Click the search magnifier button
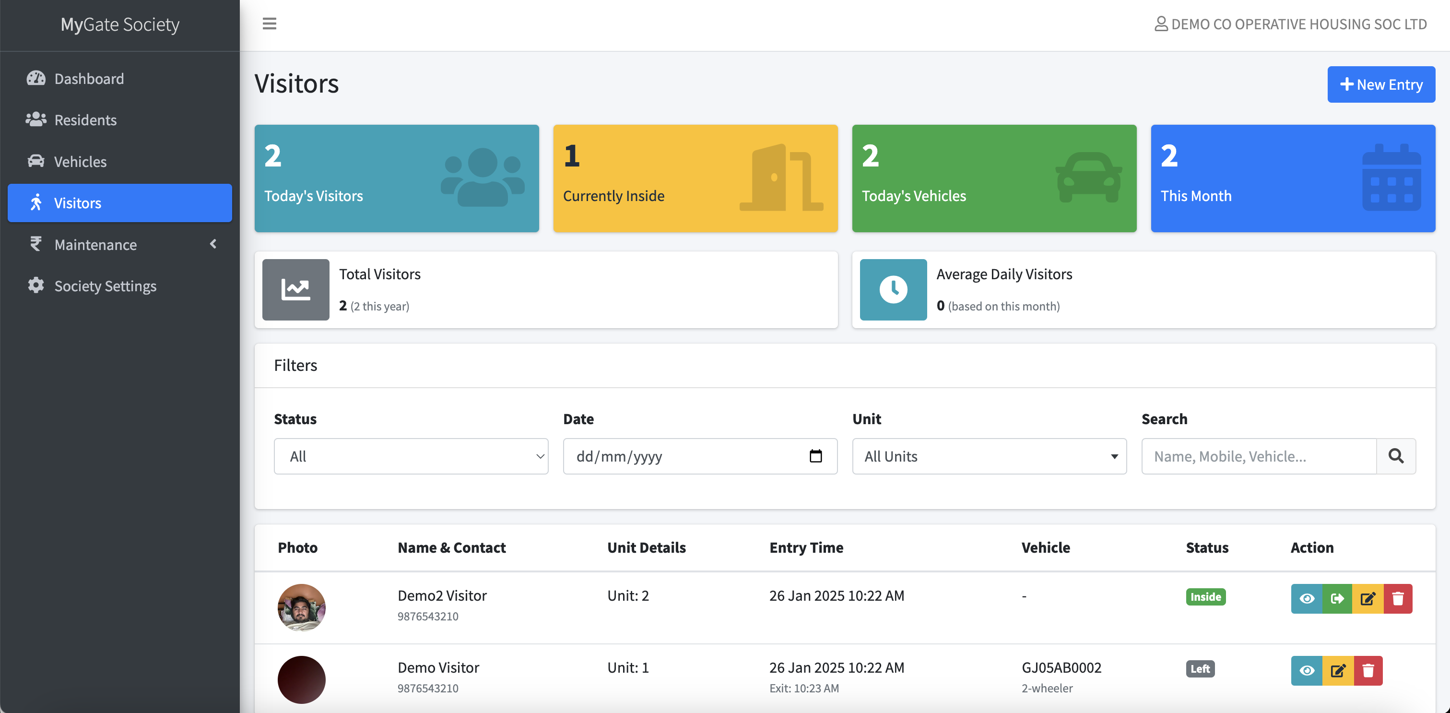1450x713 pixels. pos(1396,456)
